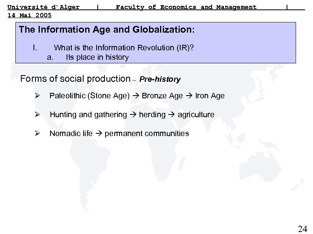The width and height of the screenshot is (313, 234).
Task: Click the 'Paleolithic (Stone Age)' text
Action: [x=89, y=96]
